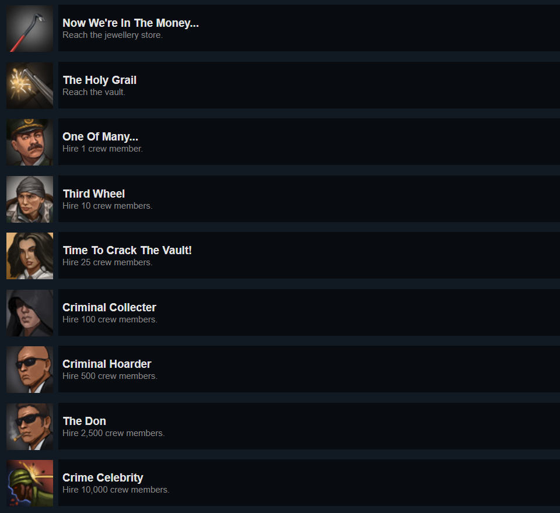The image size is (560, 513).
Task: Select the One Of Many achievement title
Action: (100, 137)
